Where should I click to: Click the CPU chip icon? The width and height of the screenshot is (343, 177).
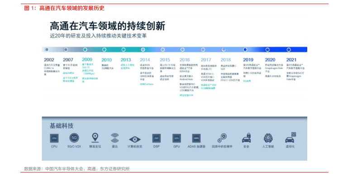[54, 138]
